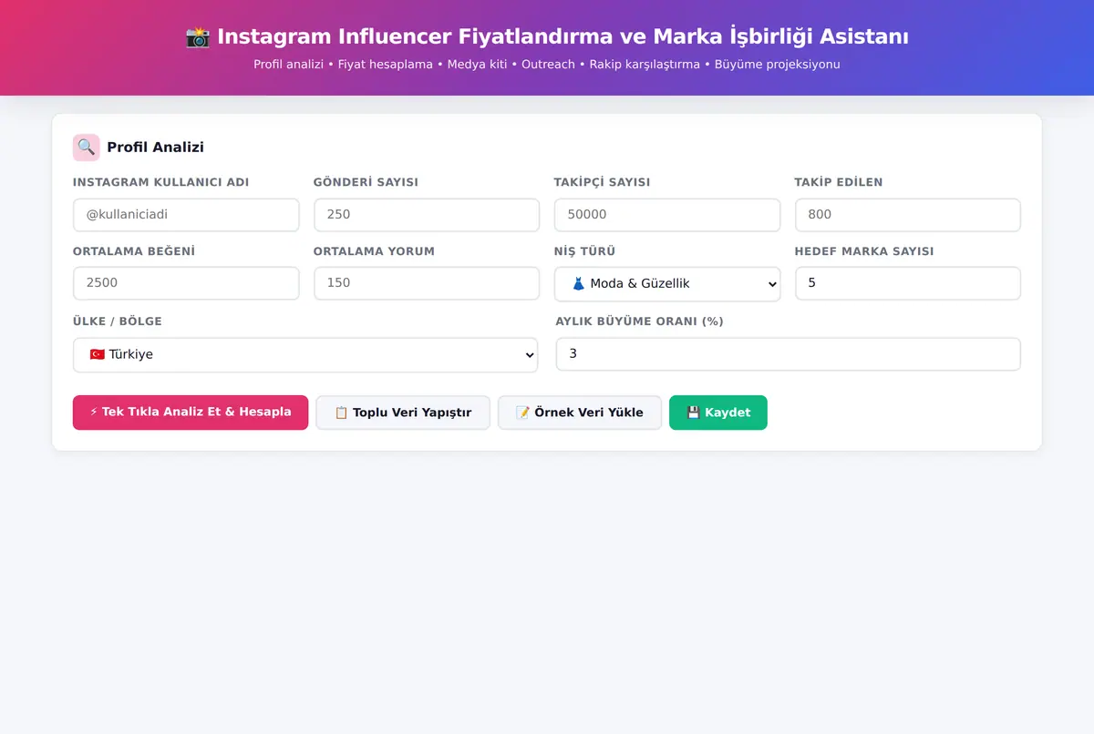Click the 'AYLIK BÜYÜME ORANI (%)' label
This screenshot has width=1094, height=734.
(x=640, y=321)
